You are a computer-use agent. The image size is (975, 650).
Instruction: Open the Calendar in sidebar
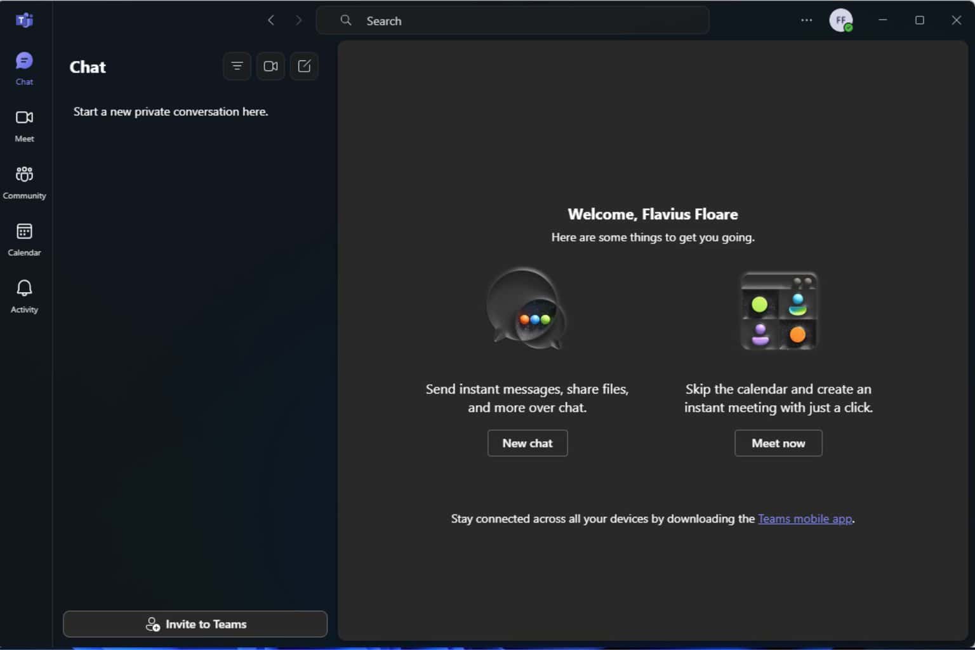(x=24, y=240)
